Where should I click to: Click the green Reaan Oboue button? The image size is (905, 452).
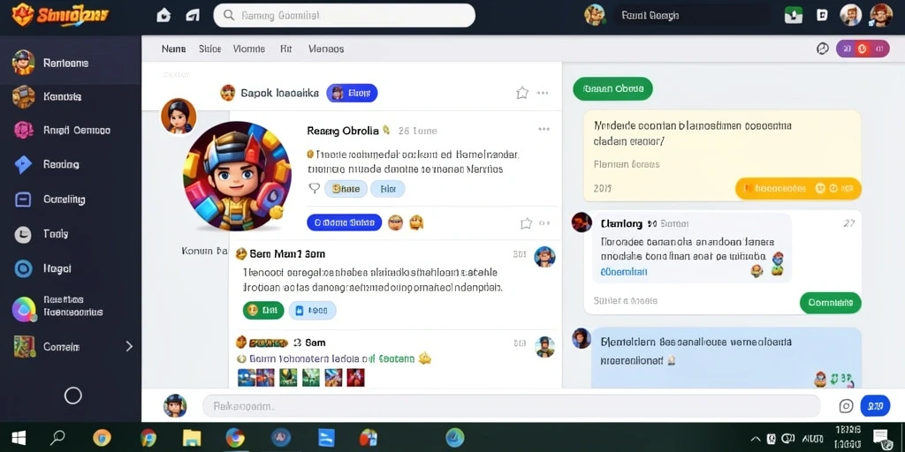[612, 89]
